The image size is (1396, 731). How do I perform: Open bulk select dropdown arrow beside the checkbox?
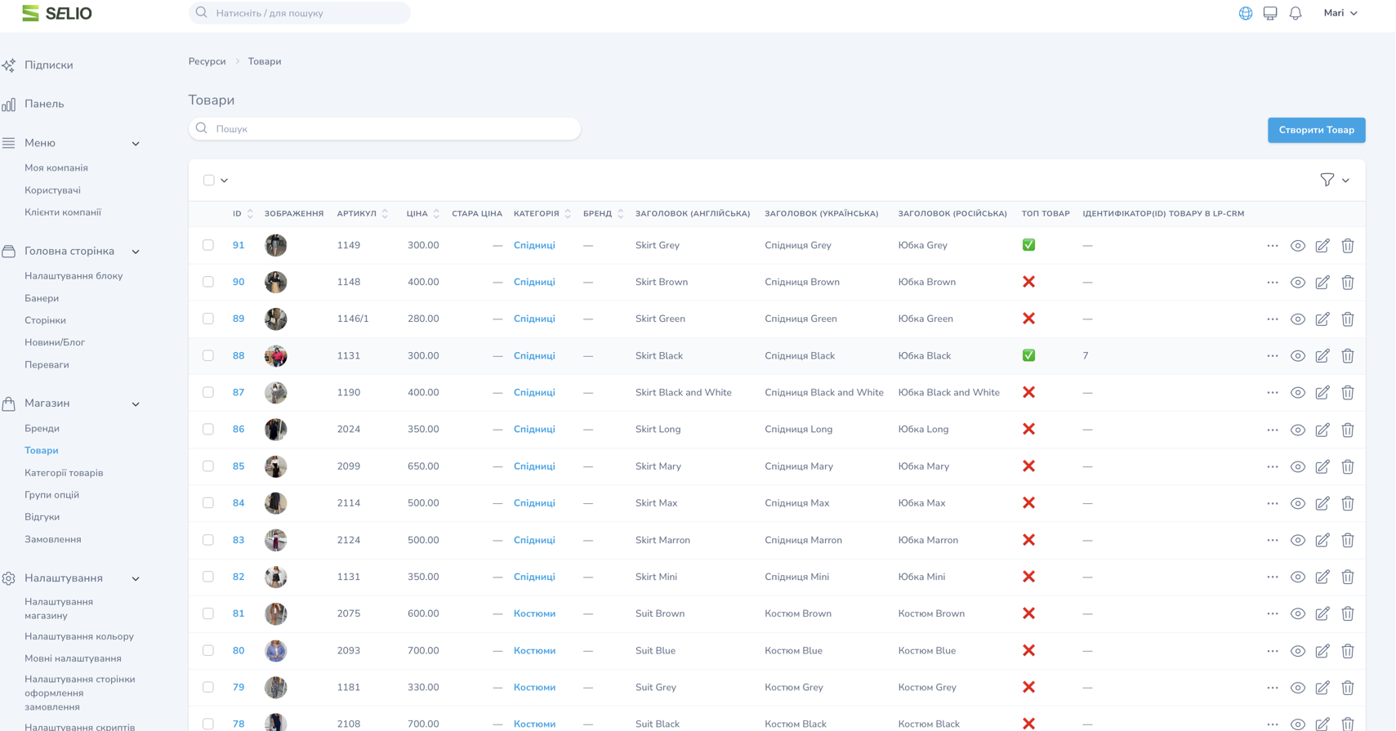pyautogui.click(x=225, y=181)
